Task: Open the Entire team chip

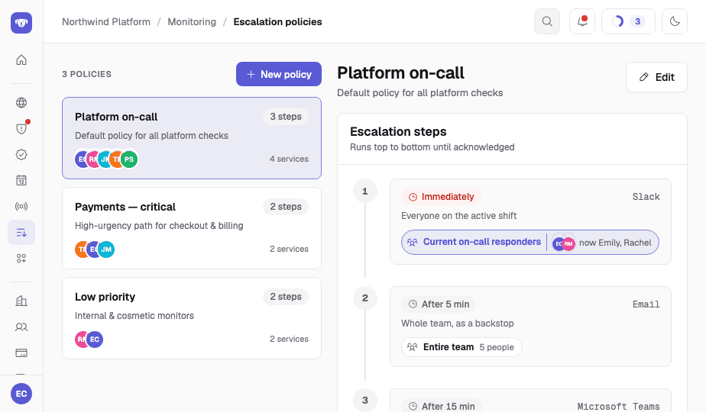Action: pos(461,347)
